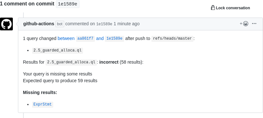Screen dimensions: 263x118
Task: Click the Lock conversation text link
Action: pos(233,8)
